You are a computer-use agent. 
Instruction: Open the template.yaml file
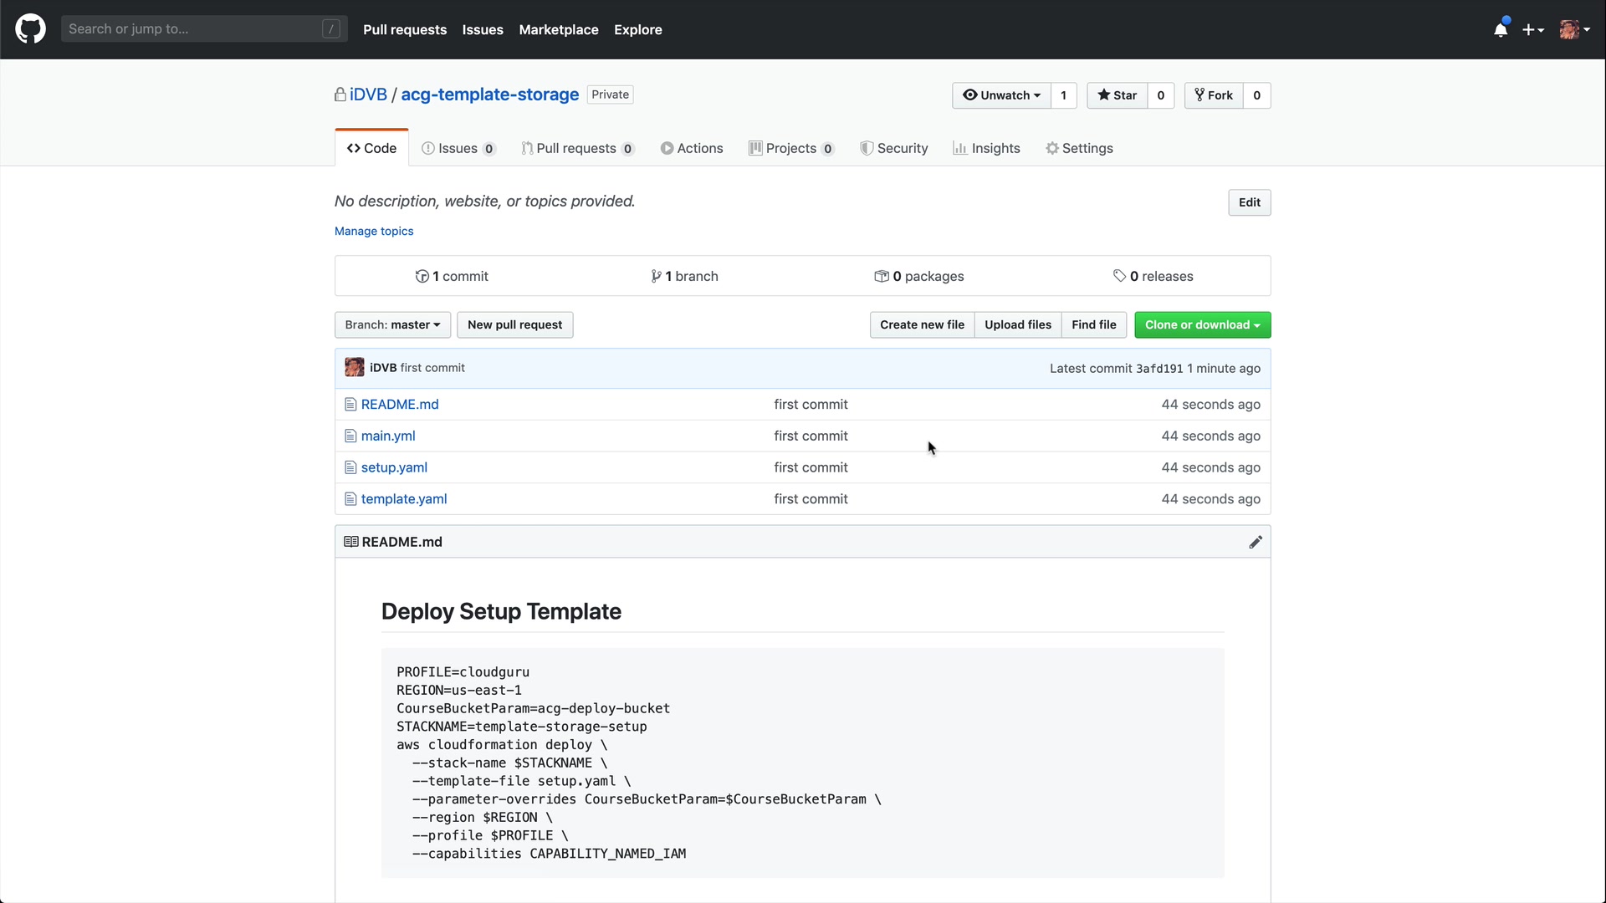click(x=404, y=499)
